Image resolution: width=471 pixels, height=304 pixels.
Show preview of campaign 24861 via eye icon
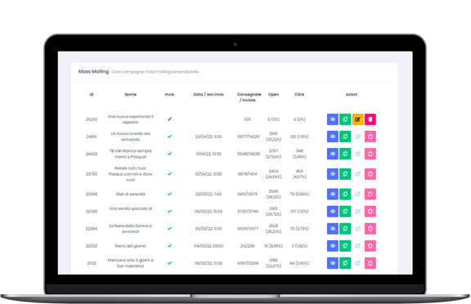tap(333, 136)
